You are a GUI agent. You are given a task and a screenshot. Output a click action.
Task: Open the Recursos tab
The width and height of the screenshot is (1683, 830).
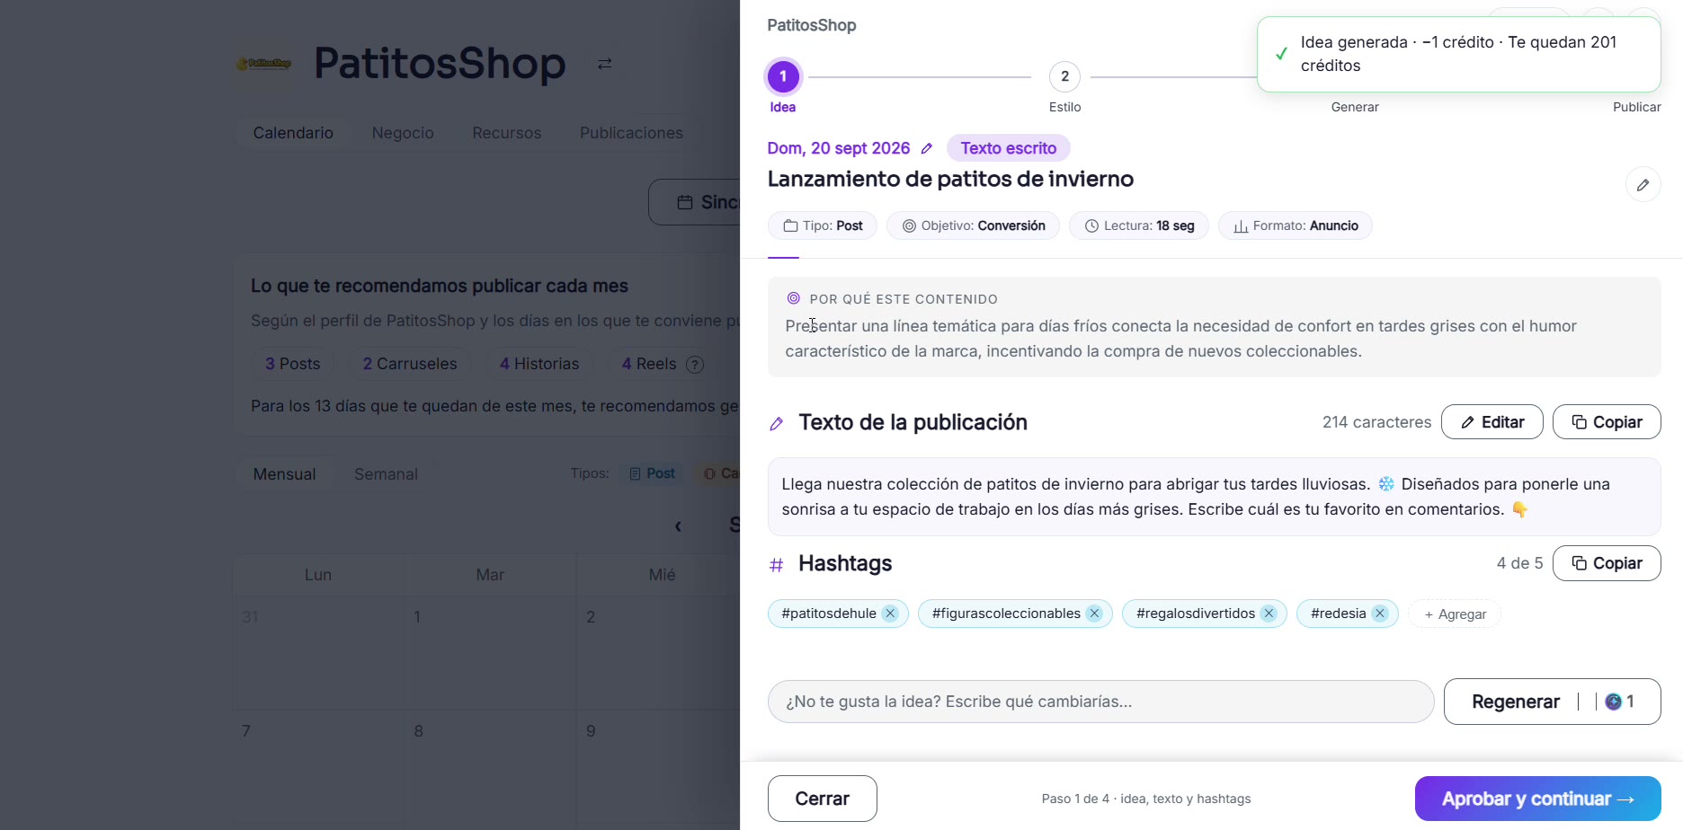pos(507,133)
